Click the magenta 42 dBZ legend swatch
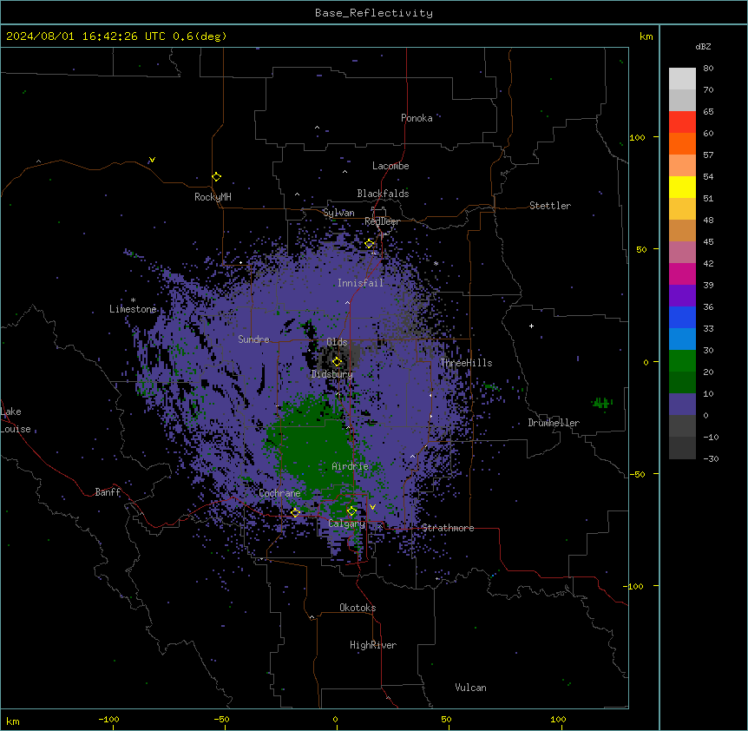 (x=682, y=273)
